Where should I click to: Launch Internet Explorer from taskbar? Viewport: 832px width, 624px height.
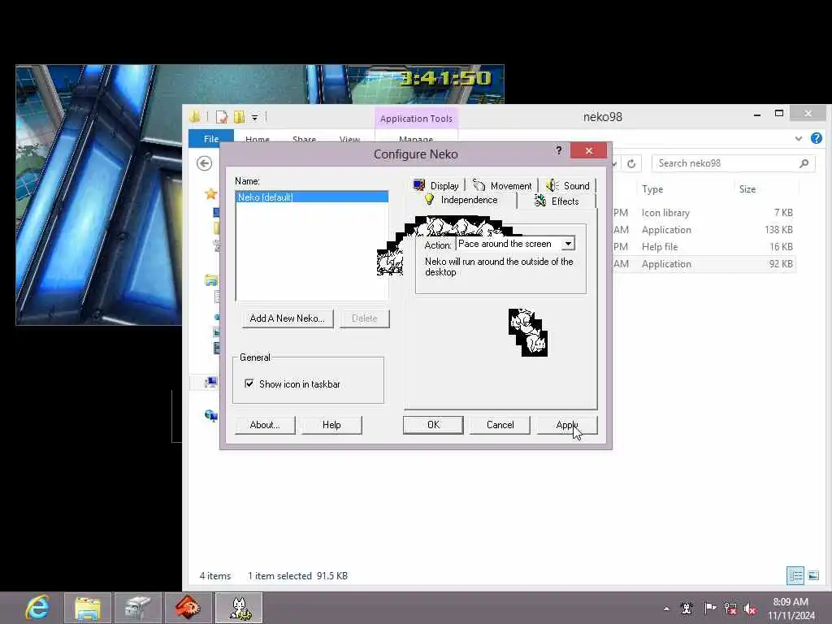[37, 607]
